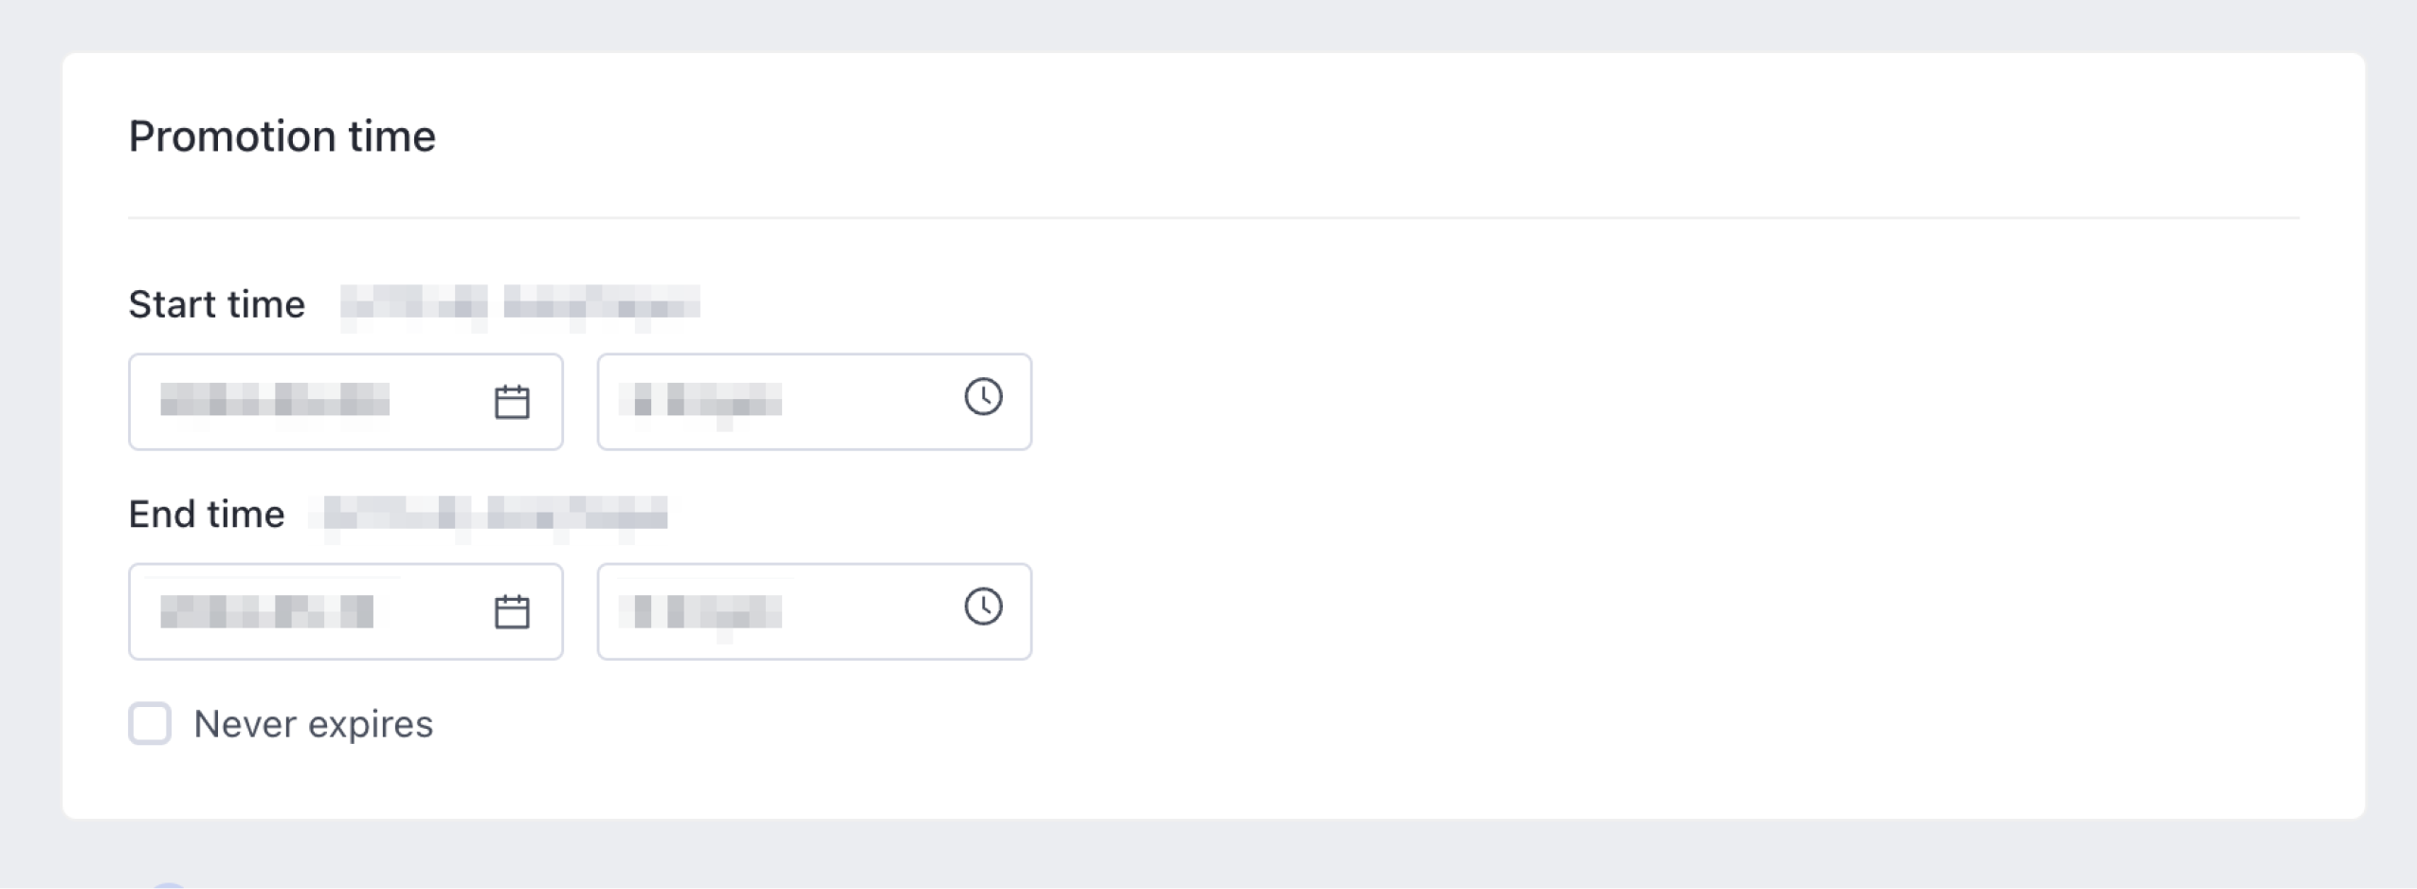Click the blurred text beside Start time label
Image resolution: width=2417 pixels, height=889 pixels.
click(519, 304)
